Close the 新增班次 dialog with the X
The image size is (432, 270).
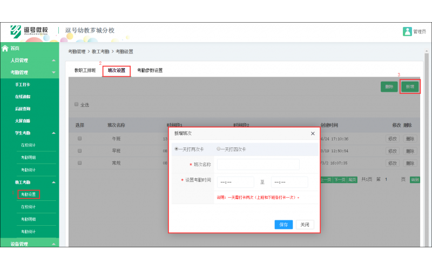click(313, 133)
